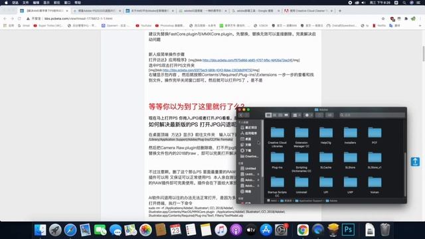The height and width of the screenshot is (239, 425).
Task: Select Applications in Finder sidebar
Action: pyautogui.click(x=249, y=133)
